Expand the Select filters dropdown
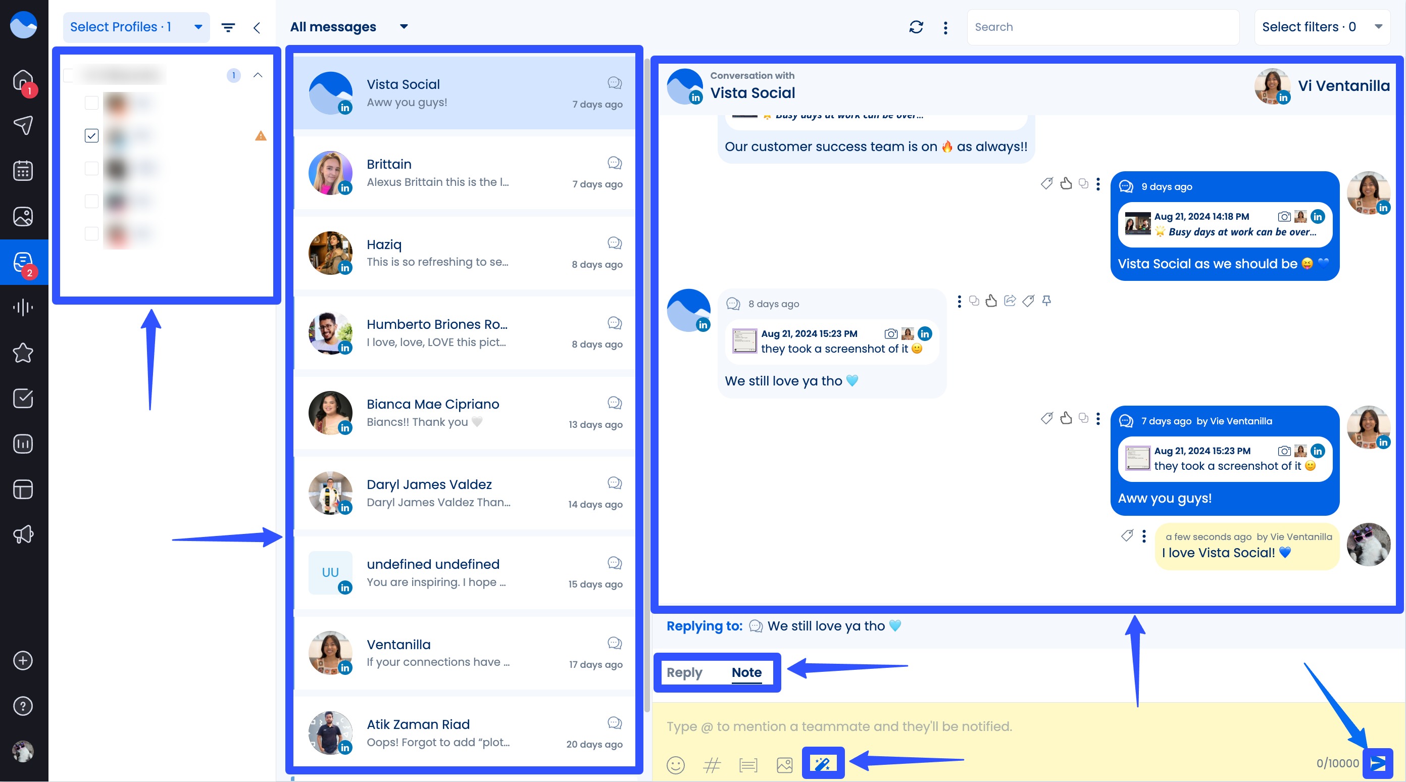Screen dimensions: 1406x782 click(1322, 27)
